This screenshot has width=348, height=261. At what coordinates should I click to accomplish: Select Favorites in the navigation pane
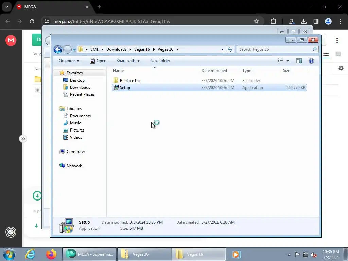pos(74,73)
